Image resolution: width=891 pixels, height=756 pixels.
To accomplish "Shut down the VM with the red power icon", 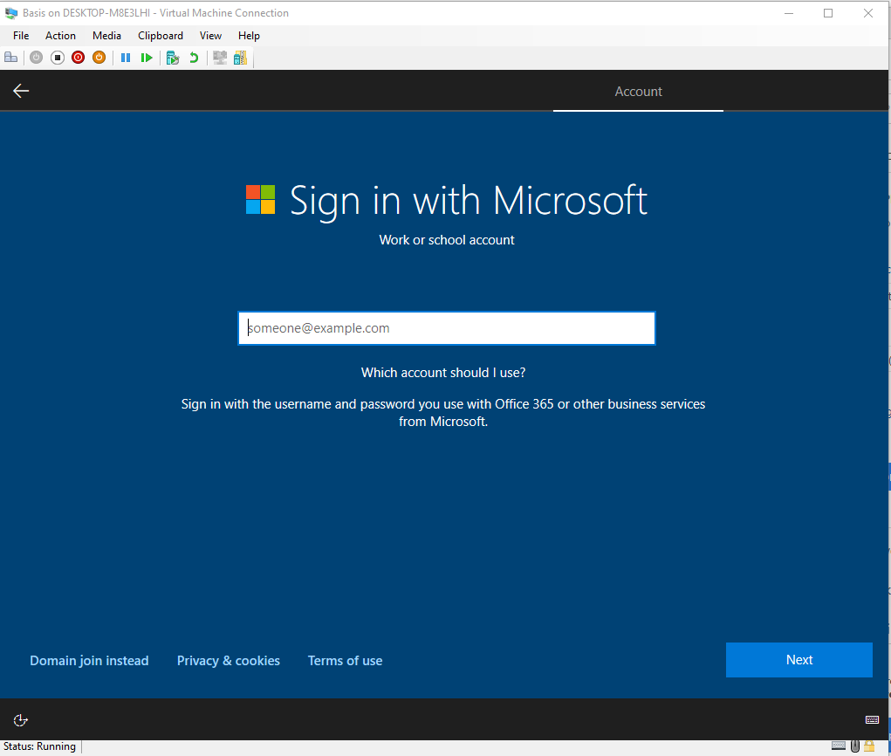I will [79, 58].
